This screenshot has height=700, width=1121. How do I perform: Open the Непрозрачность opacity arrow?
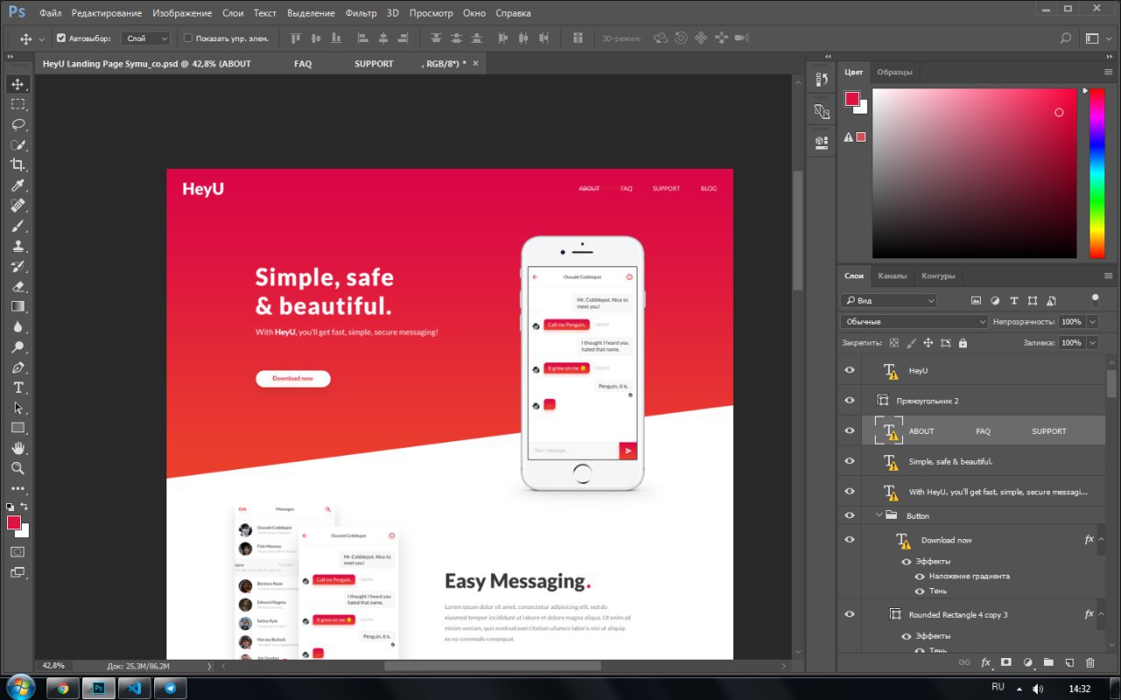1092,322
